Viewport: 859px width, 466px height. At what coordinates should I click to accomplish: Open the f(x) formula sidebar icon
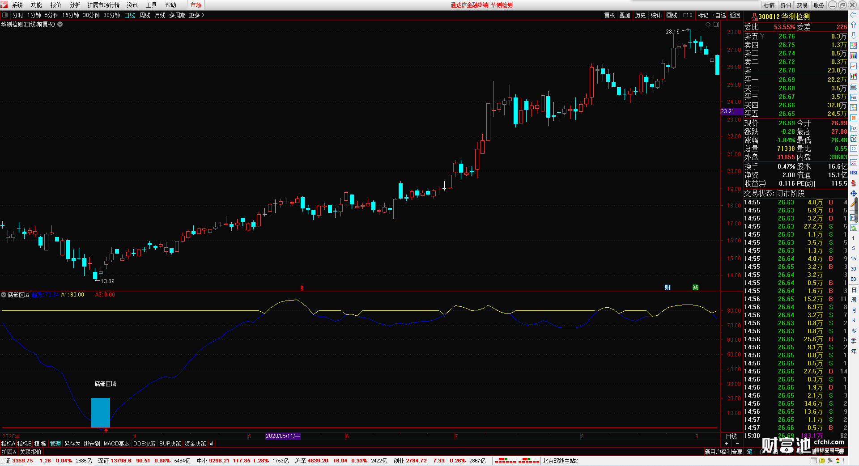tap(854, 138)
